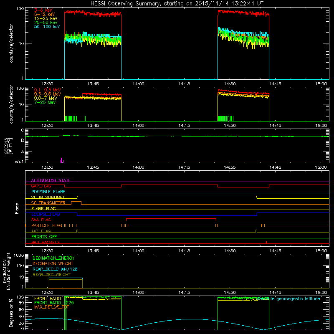334x334 pixels.
Task: Select the green FRONTS_OFF label
Action: click(44, 236)
